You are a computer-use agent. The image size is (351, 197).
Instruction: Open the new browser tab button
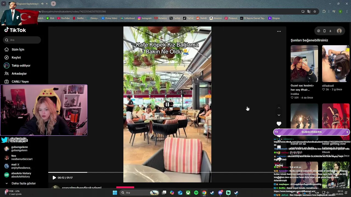[x=53, y=4]
